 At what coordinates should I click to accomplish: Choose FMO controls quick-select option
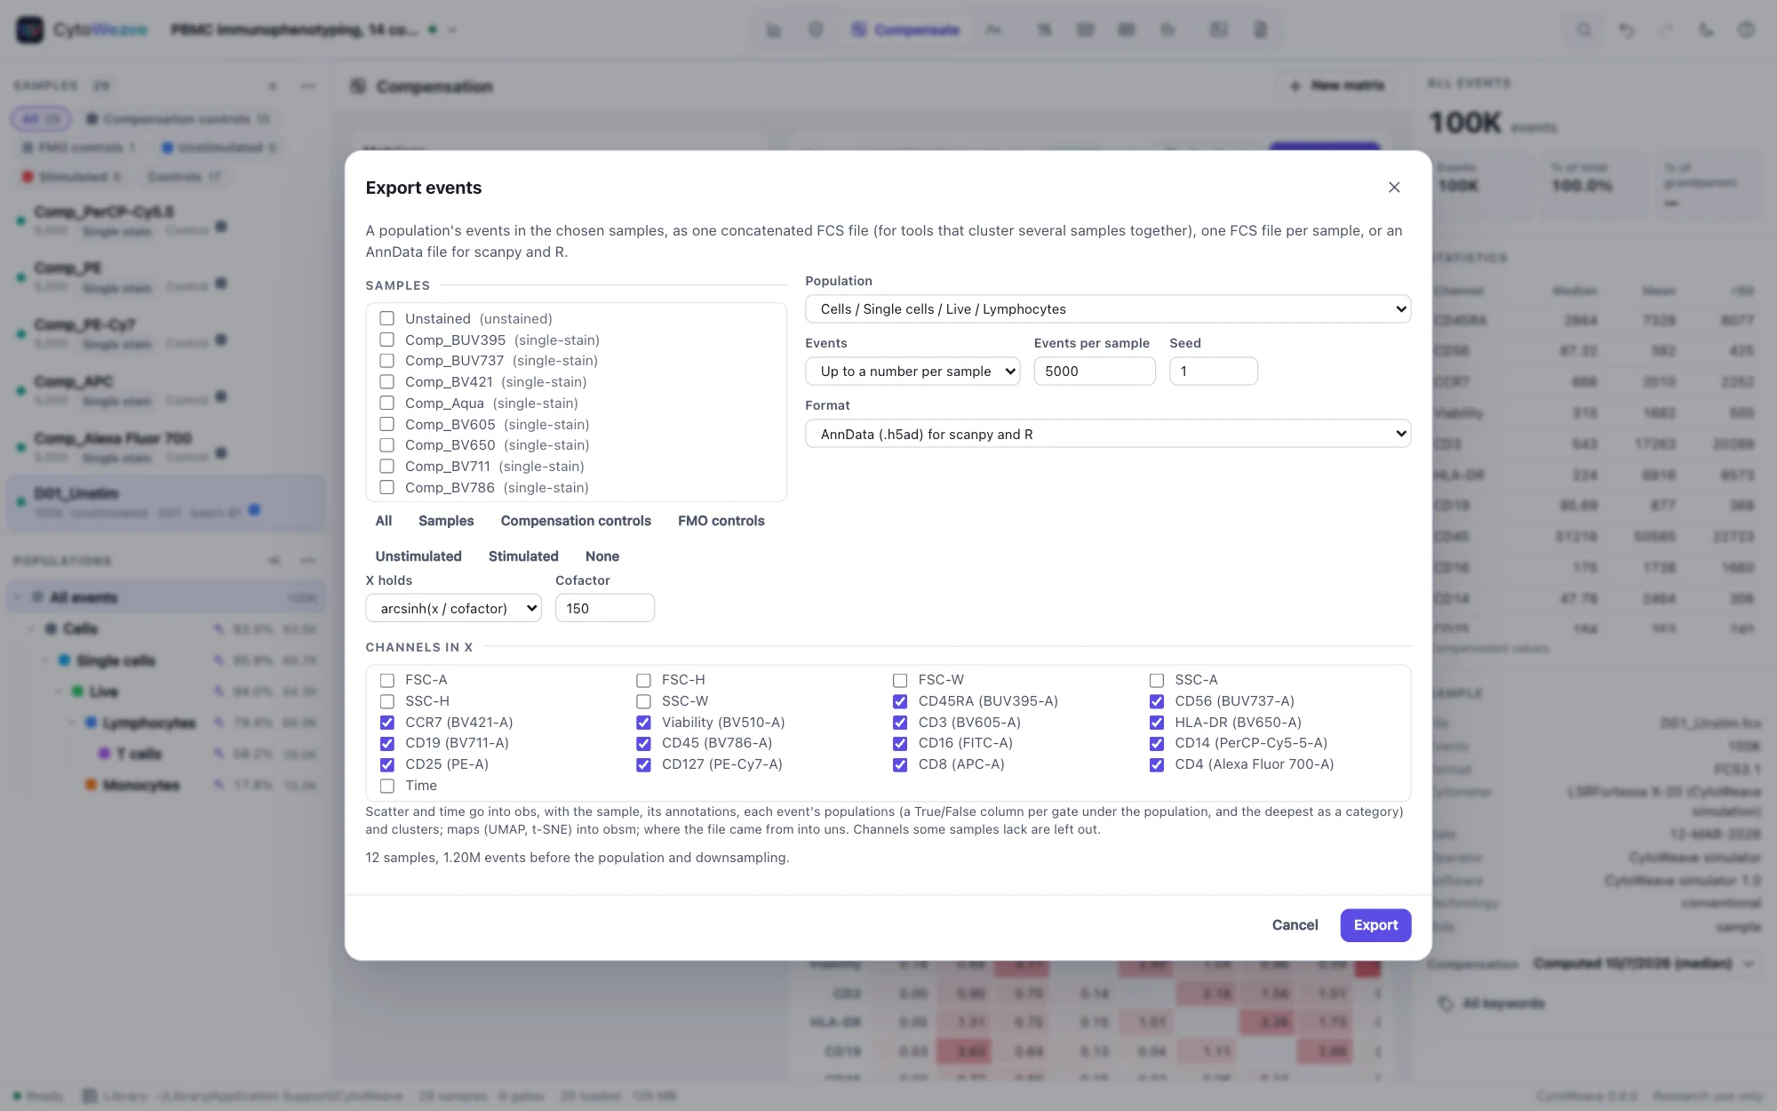[x=721, y=521]
